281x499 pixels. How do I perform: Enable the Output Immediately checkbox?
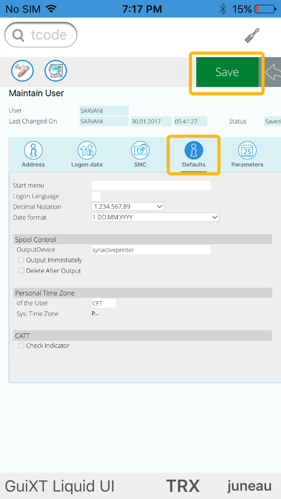pos(21,260)
